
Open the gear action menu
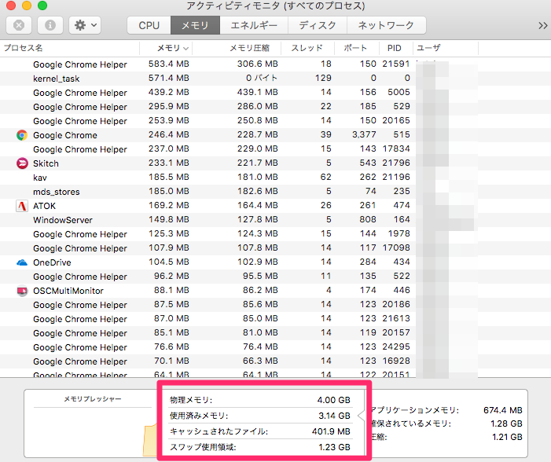click(x=85, y=25)
